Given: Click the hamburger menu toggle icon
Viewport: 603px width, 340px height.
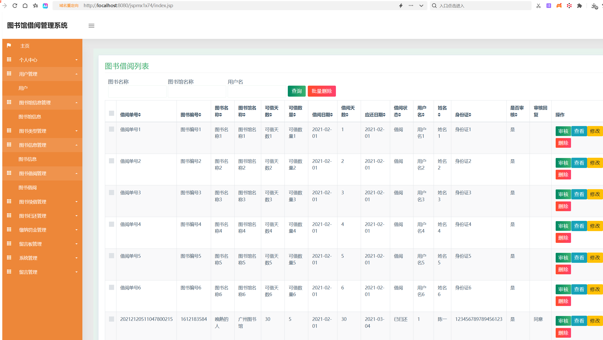Looking at the screenshot, I should coord(91,26).
